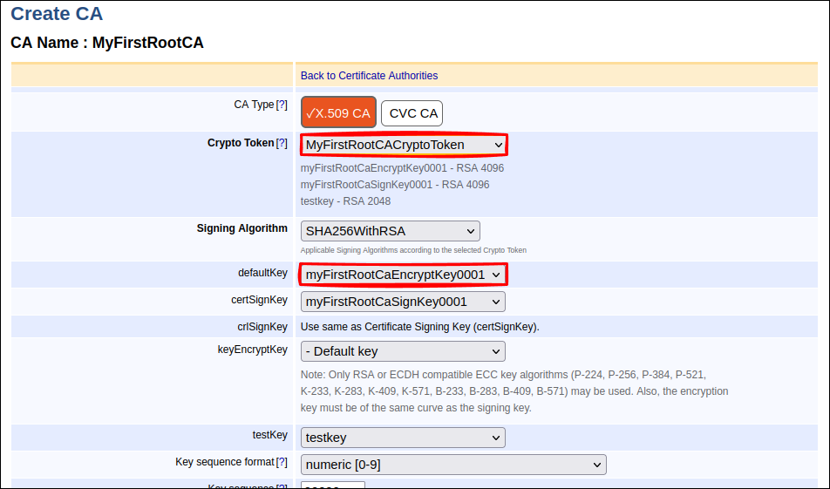The height and width of the screenshot is (489, 830).
Task: Click the 'myFirstRootCaEncryptKey0001 - RSA 4096' key listing
Action: [402, 168]
